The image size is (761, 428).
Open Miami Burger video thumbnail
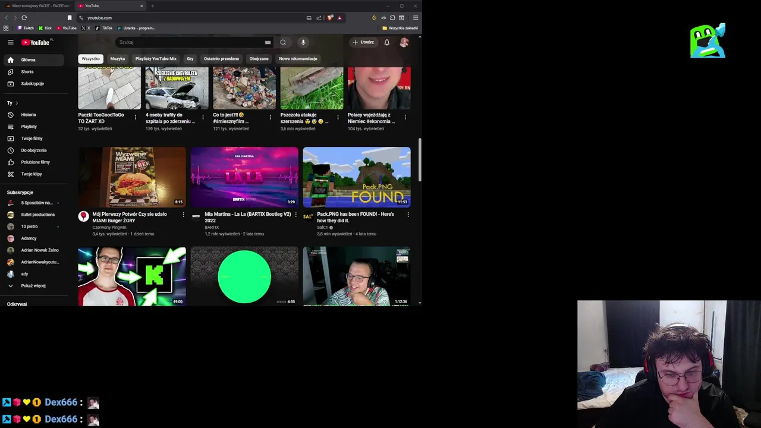click(132, 177)
